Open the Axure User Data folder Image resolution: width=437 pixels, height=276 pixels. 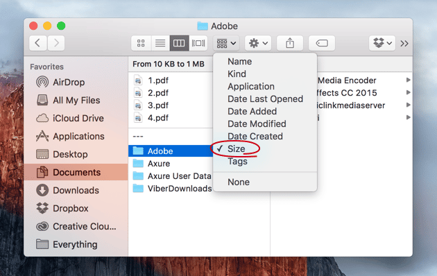click(x=179, y=176)
